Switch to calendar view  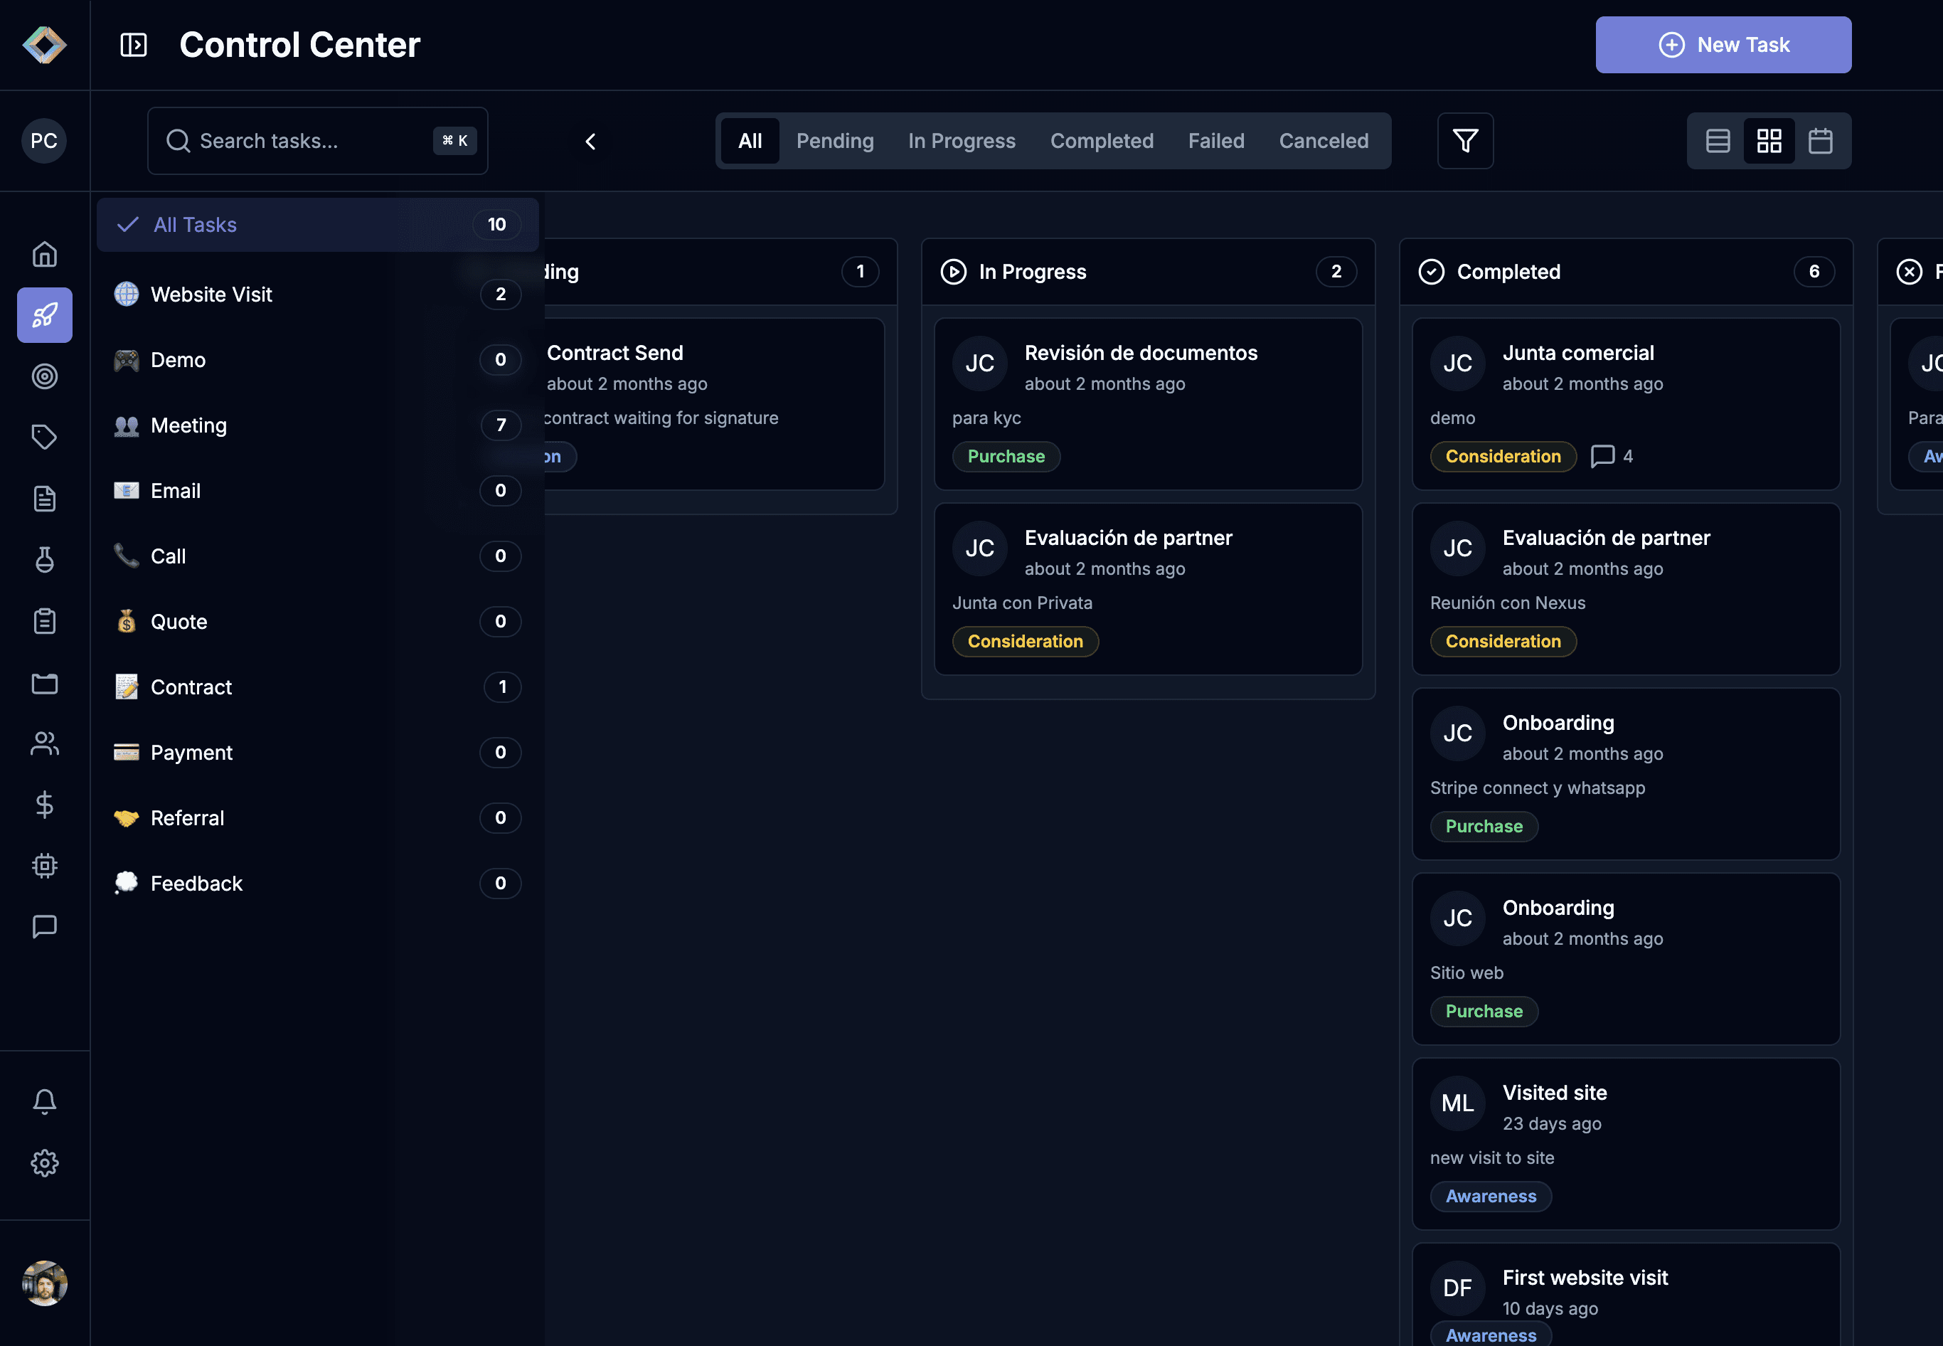(x=1821, y=141)
